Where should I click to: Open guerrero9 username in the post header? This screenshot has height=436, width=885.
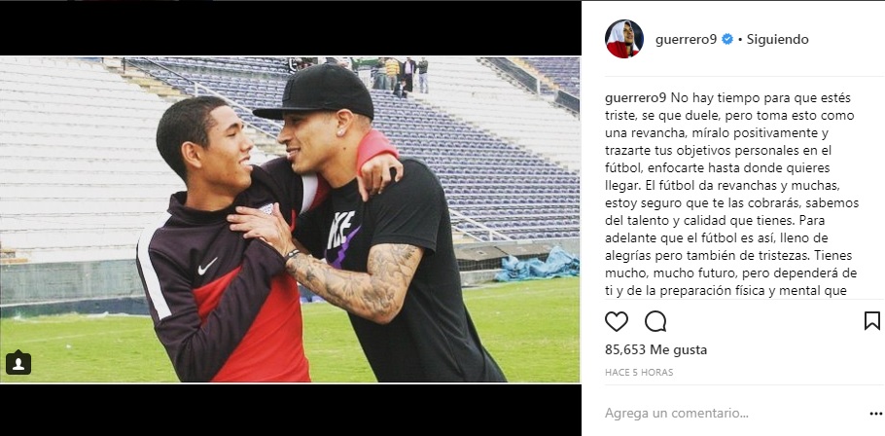pos(687,40)
